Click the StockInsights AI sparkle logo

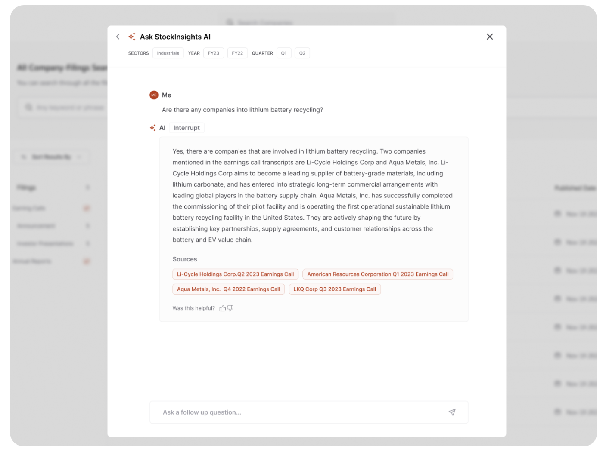(132, 37)
